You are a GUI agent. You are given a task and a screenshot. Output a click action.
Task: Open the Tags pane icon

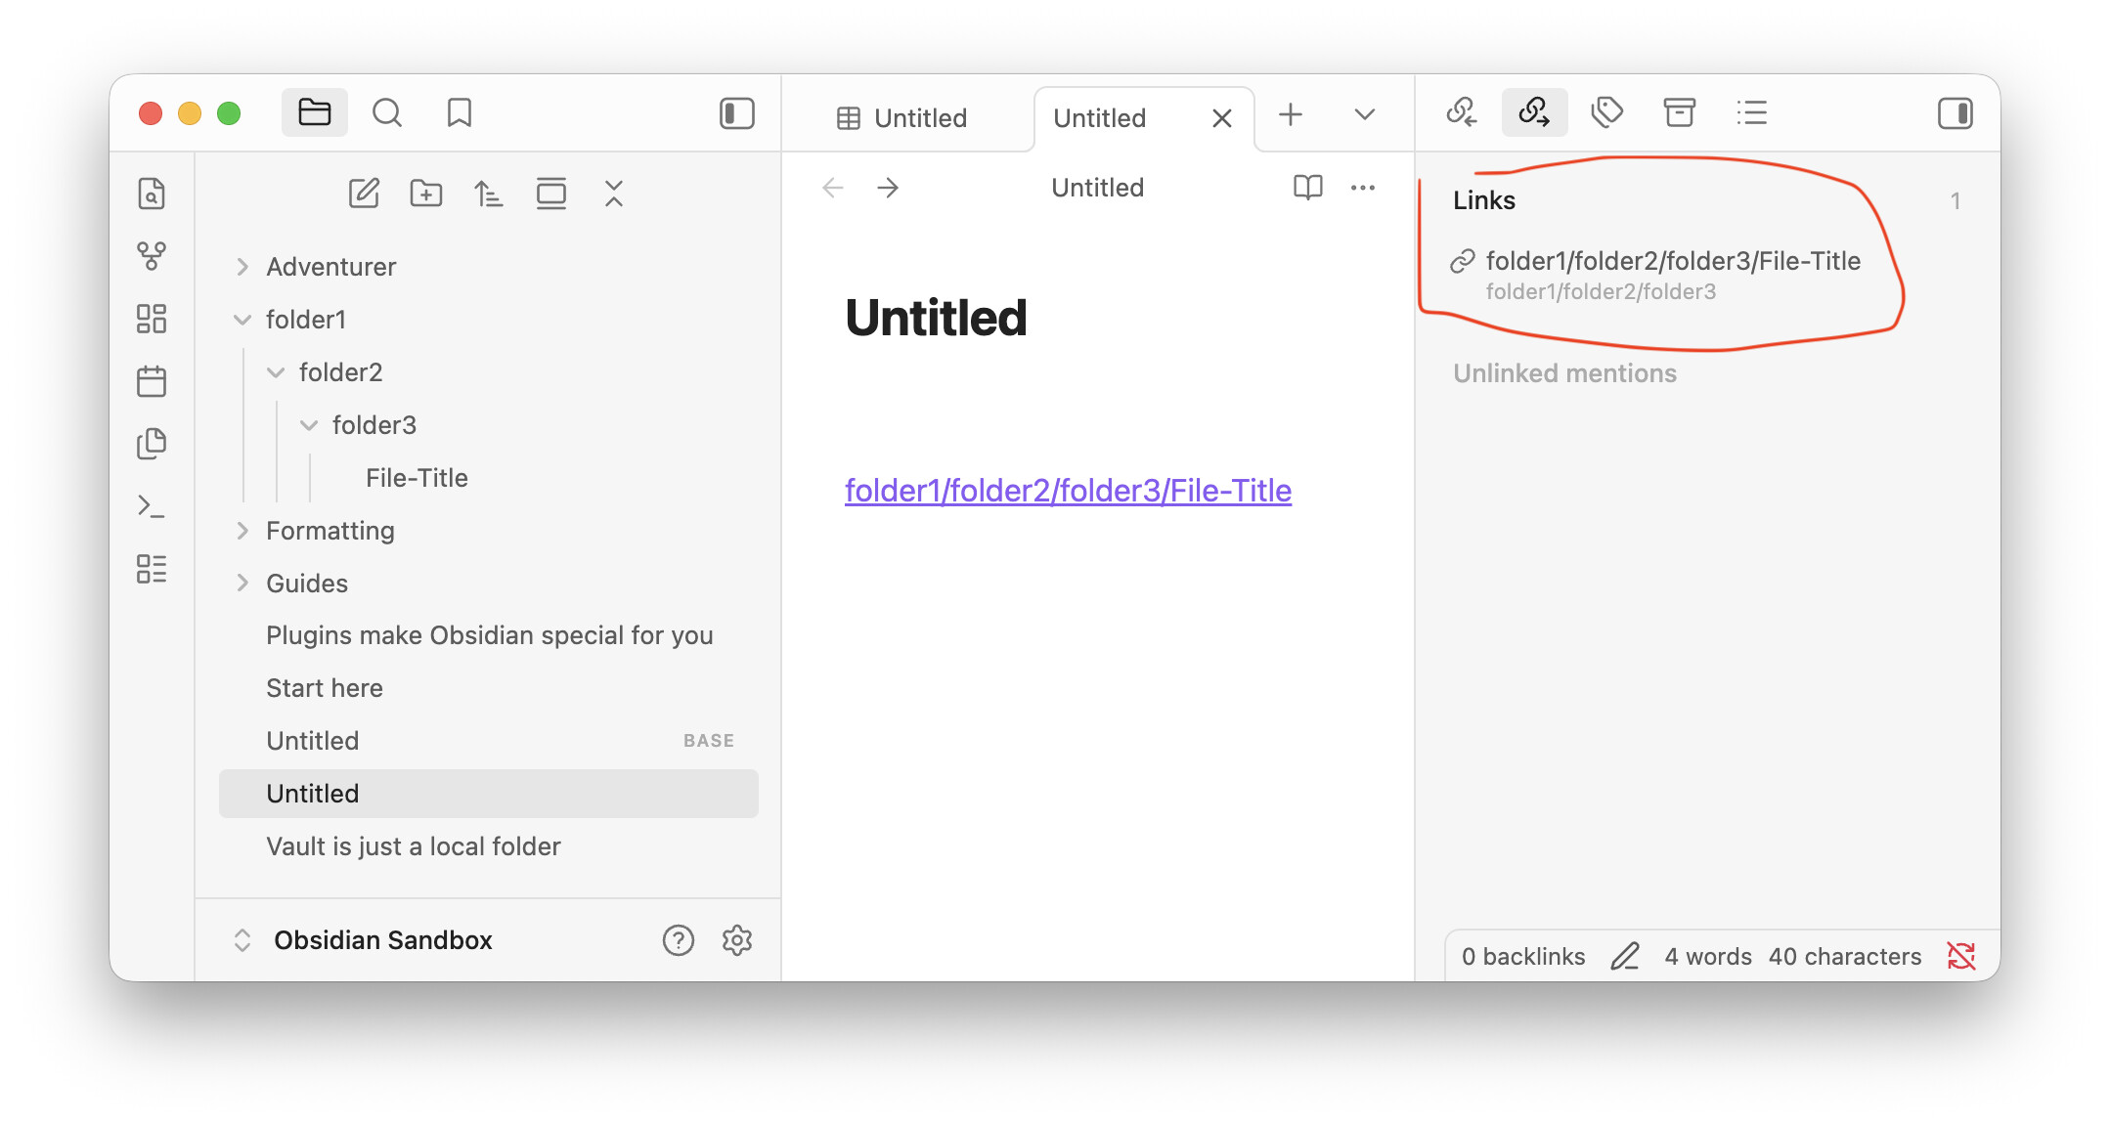(1606, 113)
